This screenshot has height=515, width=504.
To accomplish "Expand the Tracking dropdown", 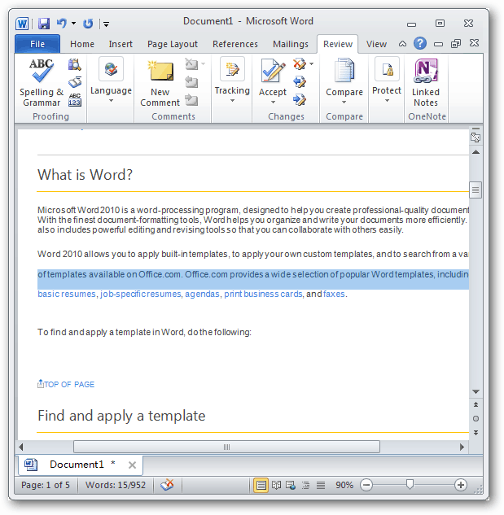I will click(232, 101).
